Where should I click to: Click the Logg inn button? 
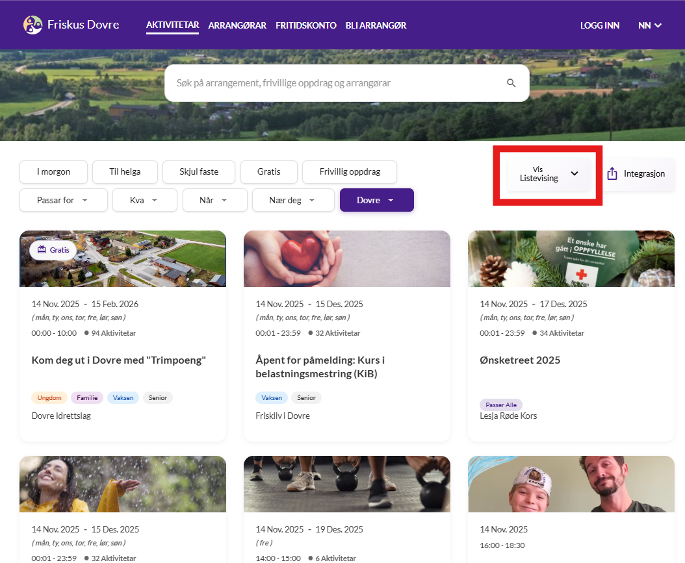[x=599, y=25]
